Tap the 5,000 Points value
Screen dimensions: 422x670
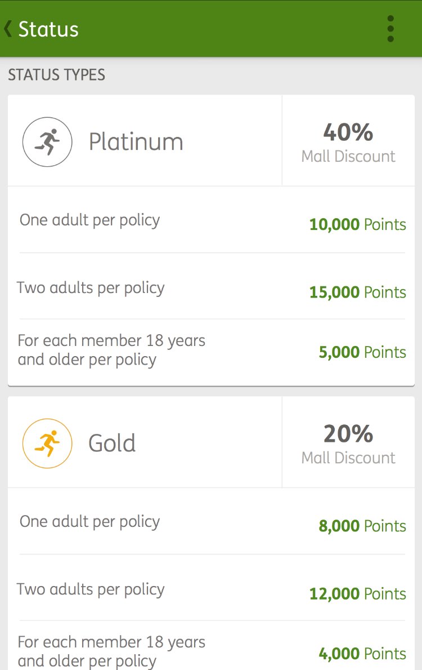(362, 352)
